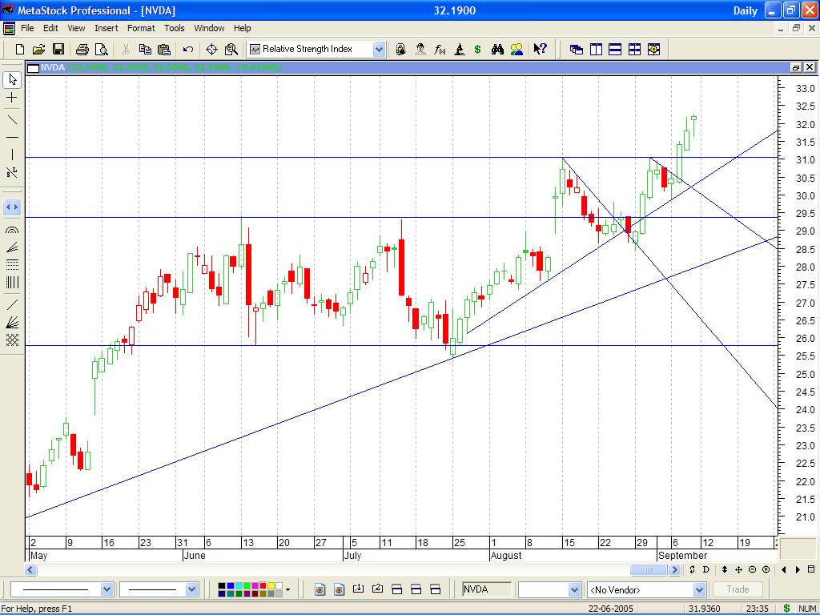Viewport: 820px width, 615px height.
Task: Open the Tools menu
Action: 174,28
